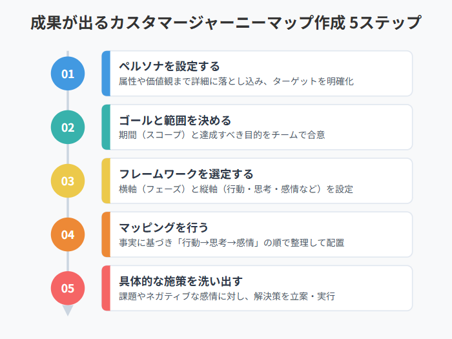
Task: Click the red accent bar on 施策 card
Action: pyautogui.click(x=107, y=288)
